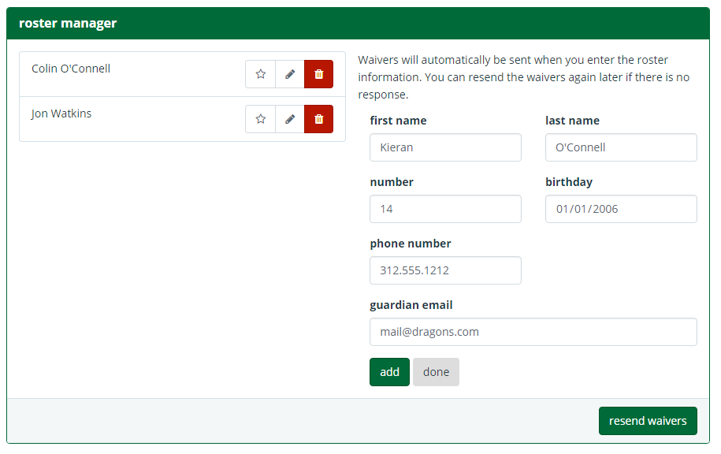721x454 pixels.
Task: Focus the phone number field
Action: point(445,270)
